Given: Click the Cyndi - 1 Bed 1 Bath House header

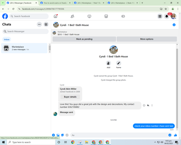Looking at the screenshot, I should (x=74, y=25).
